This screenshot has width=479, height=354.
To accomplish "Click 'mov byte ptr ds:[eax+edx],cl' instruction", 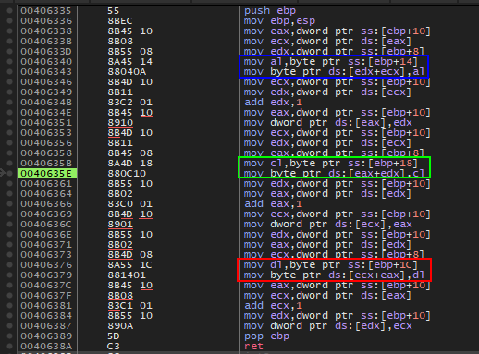I will click(x=334, y=174).
